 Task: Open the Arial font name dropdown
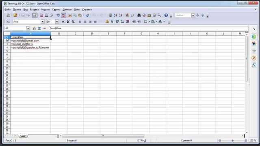click(42, 21)
